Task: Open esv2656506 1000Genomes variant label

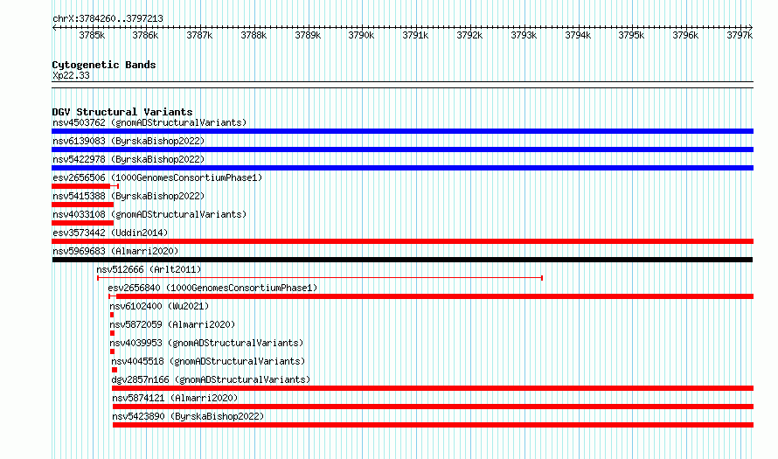Action: [157, 177]
